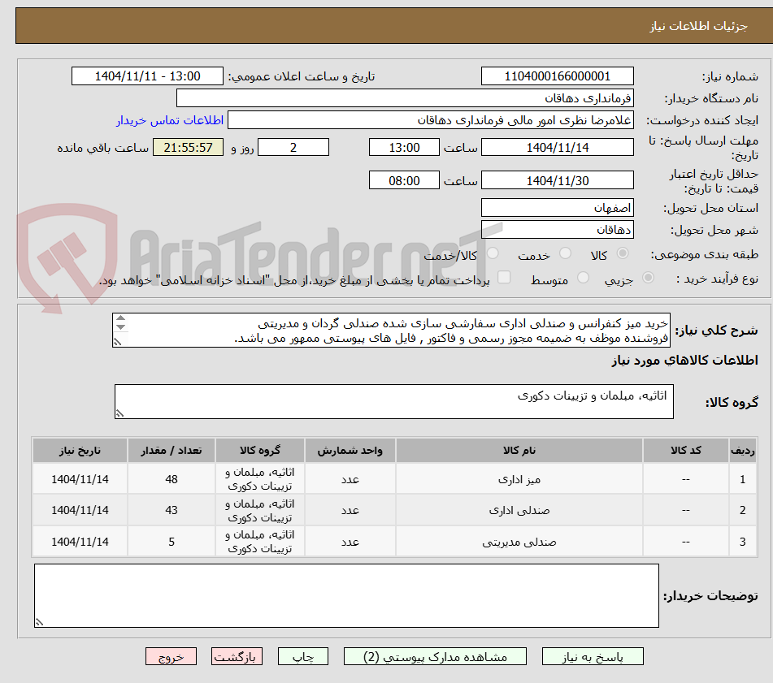
Task: Click the شهر محل تحویل field دهاقان
Action: coord(557,230)
